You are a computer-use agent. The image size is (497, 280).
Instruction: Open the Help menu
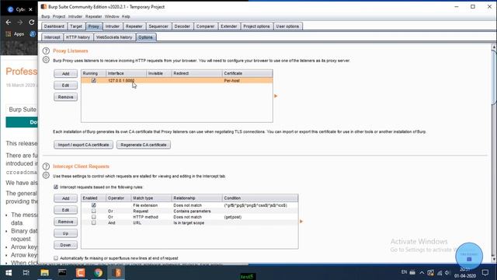click(126, 16)
